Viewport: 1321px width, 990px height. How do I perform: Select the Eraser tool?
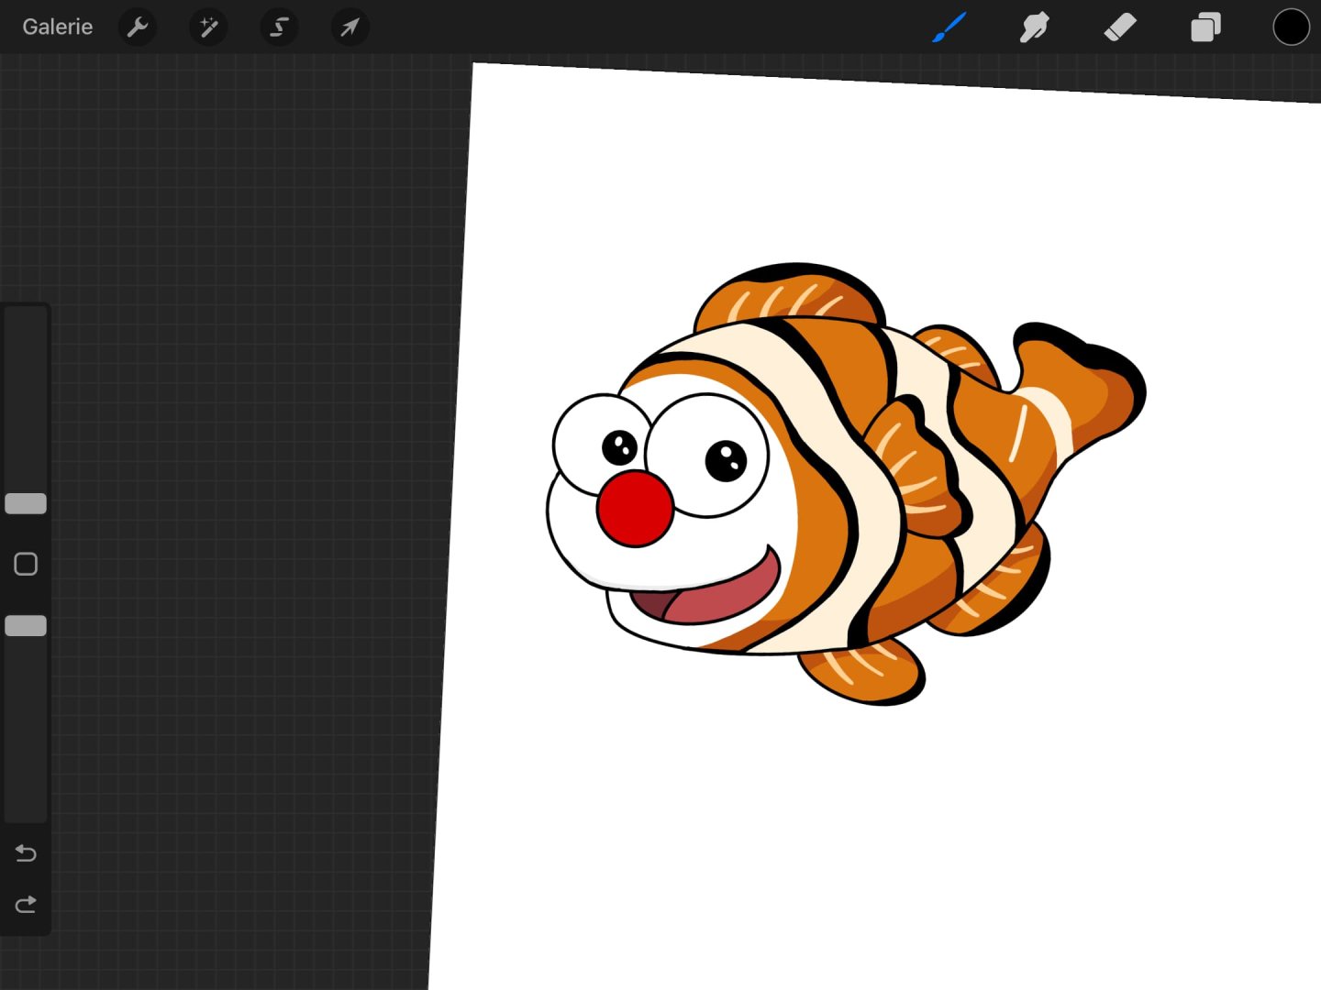[x=1120, y=27]
